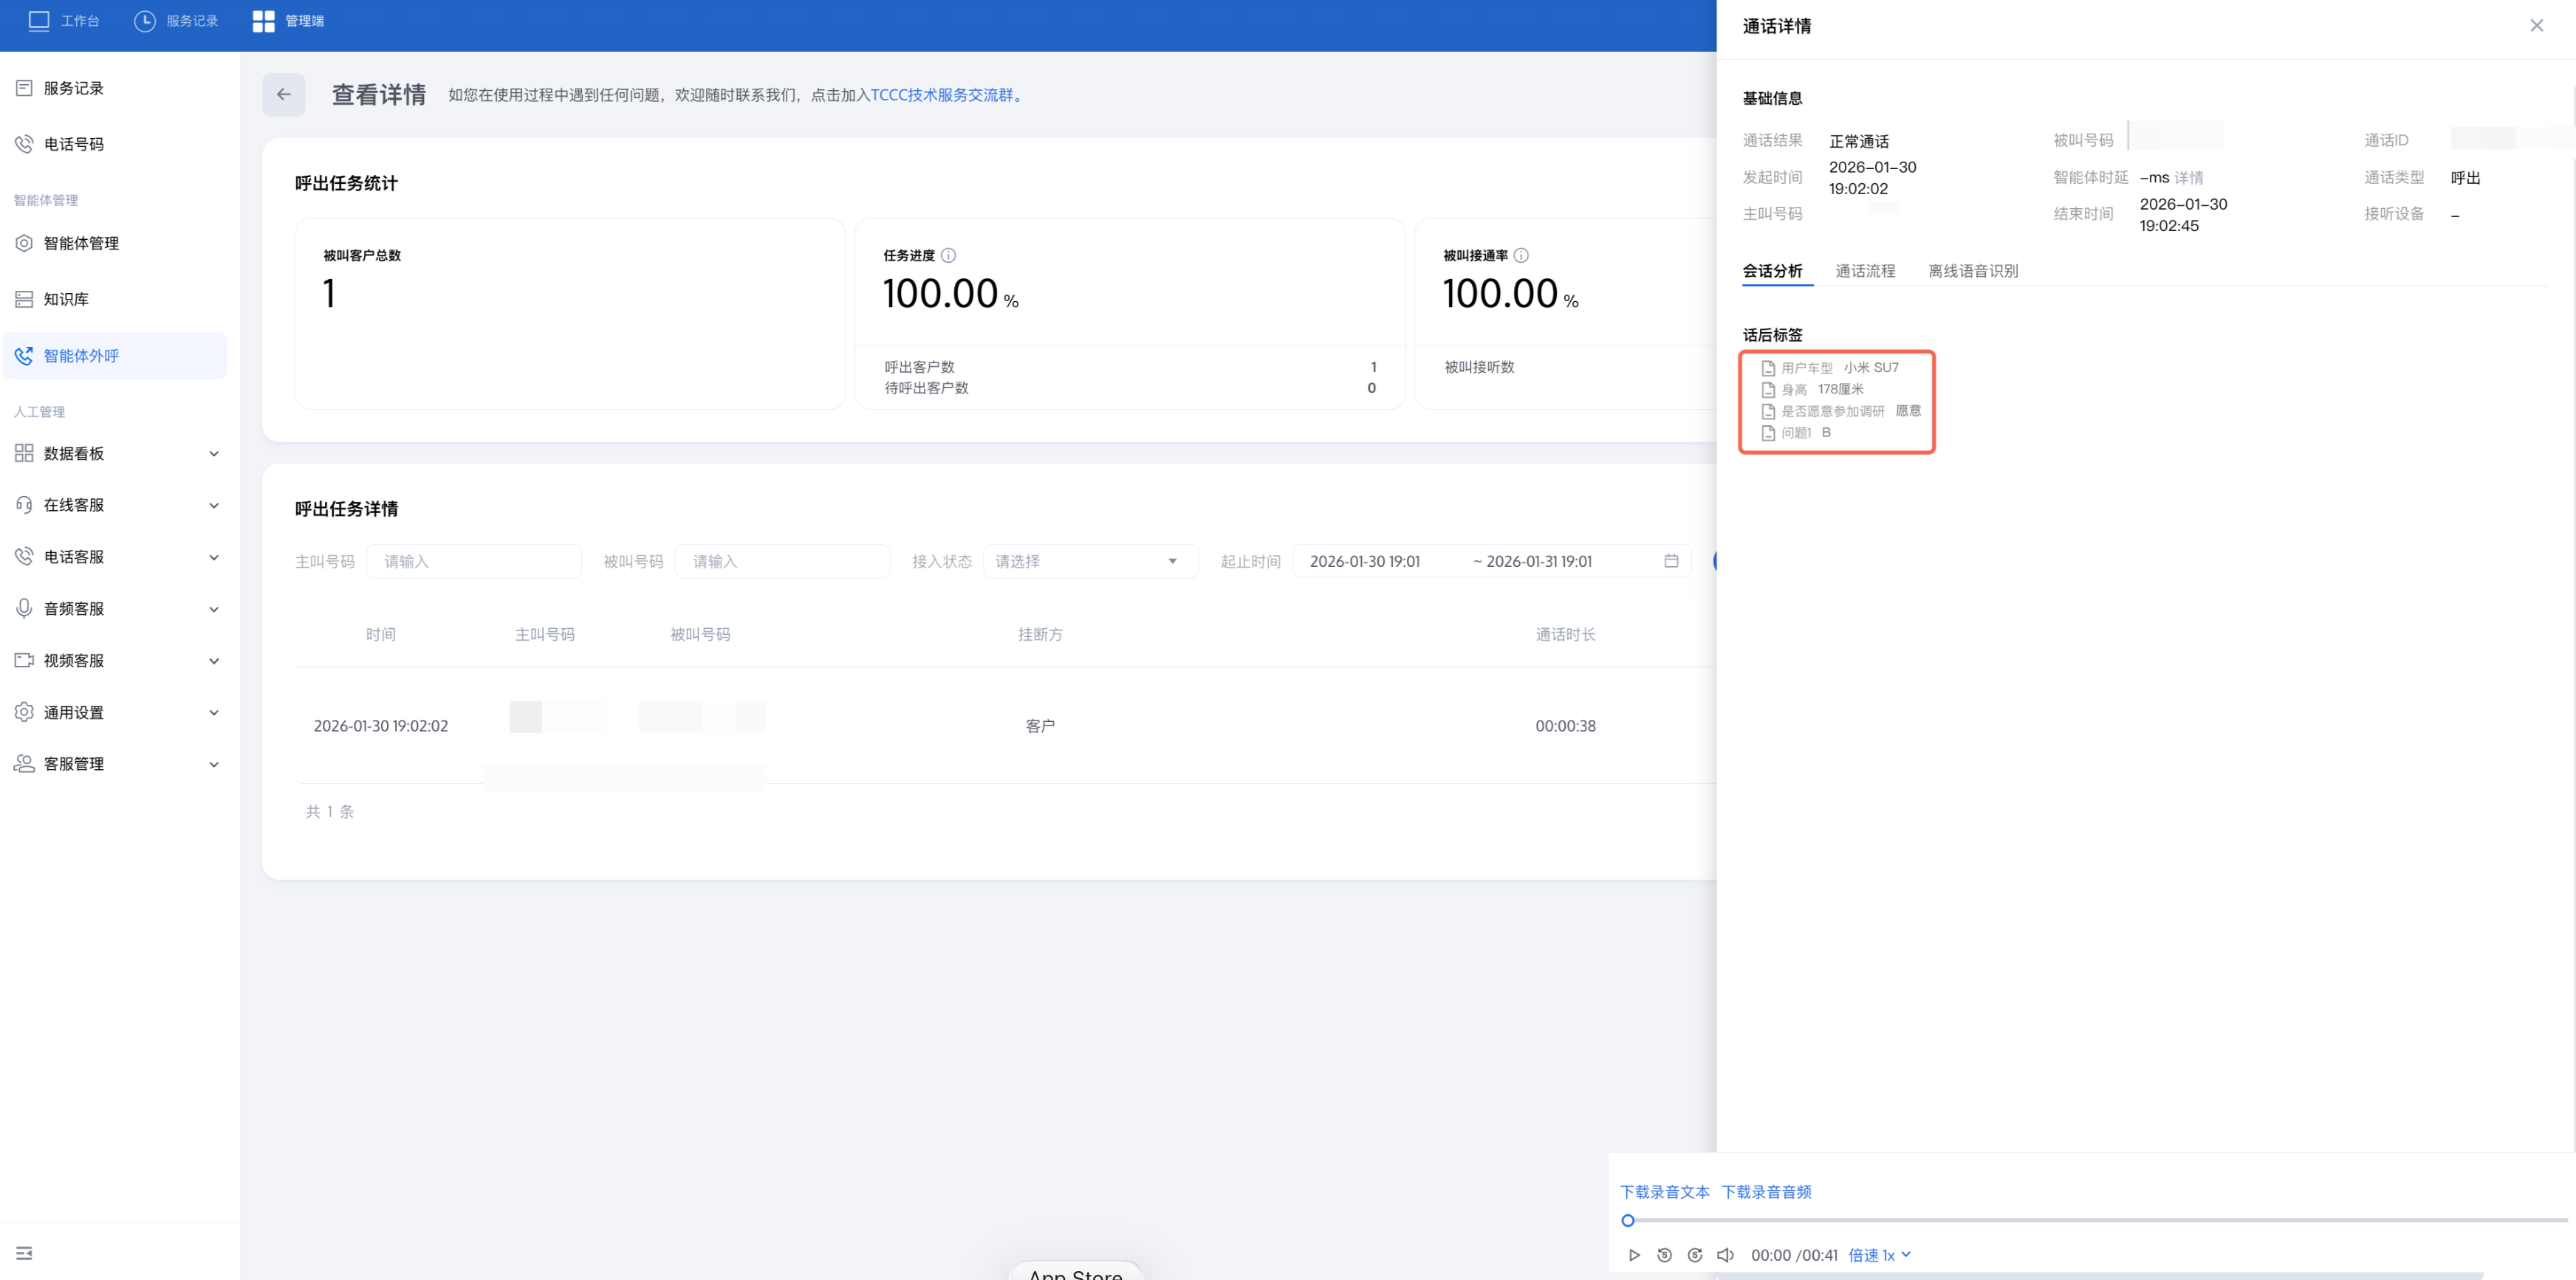This screenshot has width=2576, height=1280.
Task: Open the TCCC技术服务交流群 link
Action: coord(941,95)
